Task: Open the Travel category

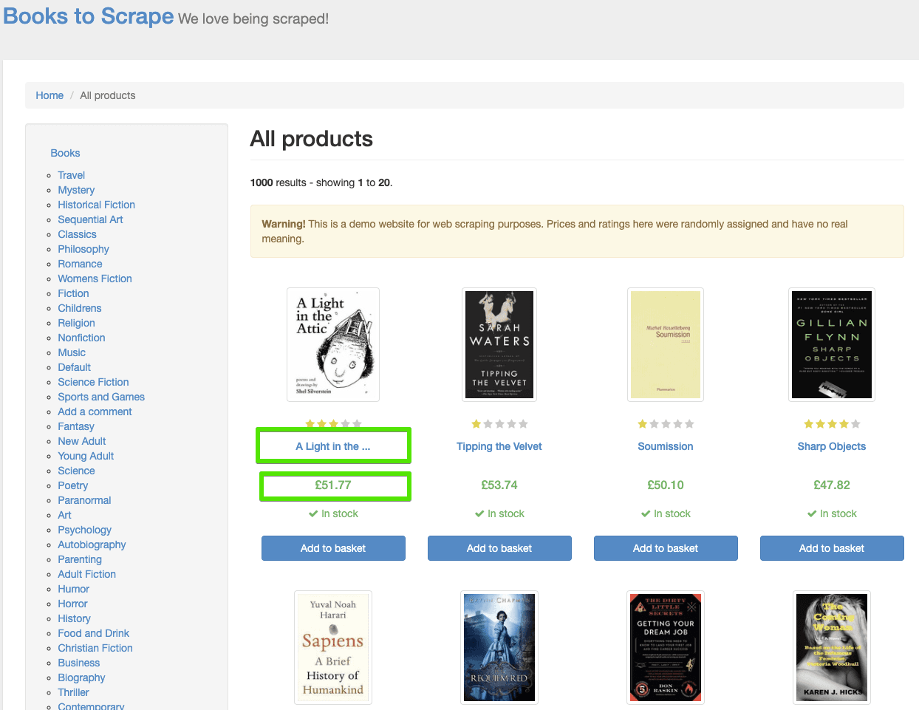Action: (71, 175)
